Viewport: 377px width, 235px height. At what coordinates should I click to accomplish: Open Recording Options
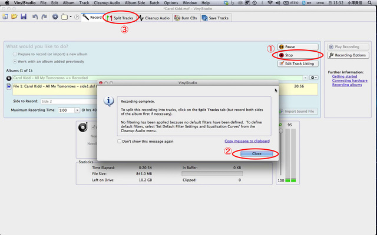click(348, 55)
